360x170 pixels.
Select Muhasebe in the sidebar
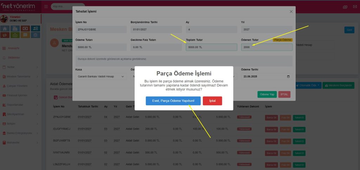coord(14,143)
